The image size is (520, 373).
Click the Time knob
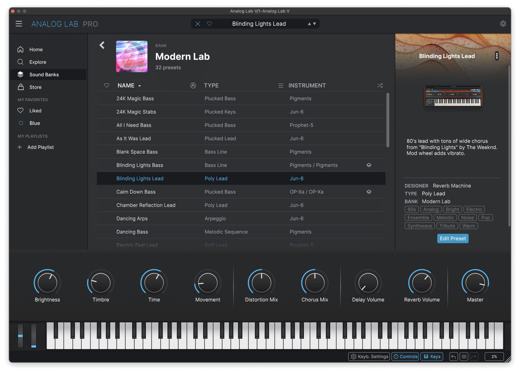click(154, 283)
